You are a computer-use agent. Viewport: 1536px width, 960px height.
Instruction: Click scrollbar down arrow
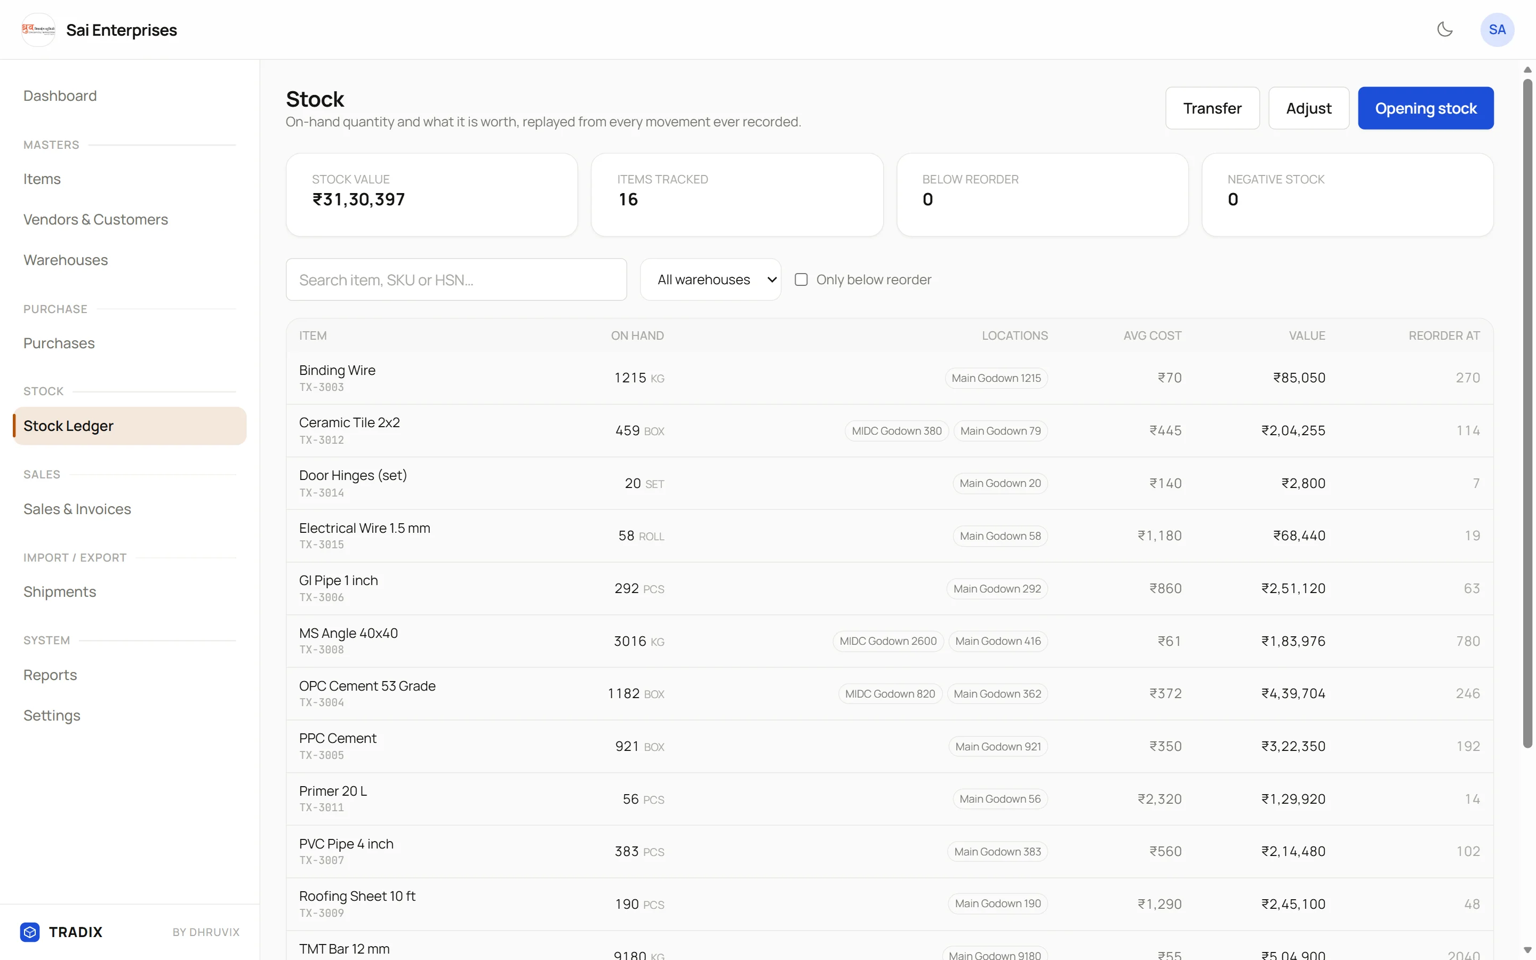[x=1527, y=950]
